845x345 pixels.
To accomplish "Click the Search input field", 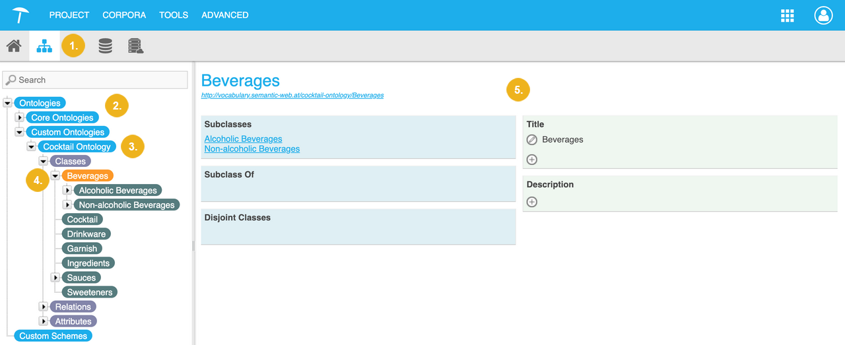I will tap(96, 80).
